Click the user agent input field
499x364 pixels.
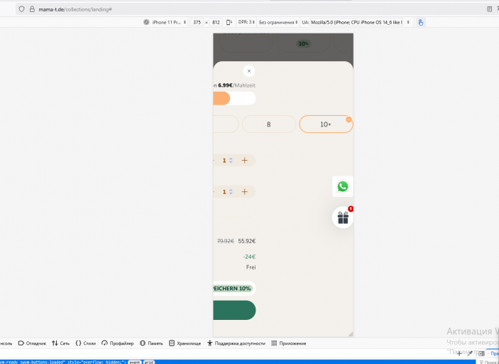(356, 22)
